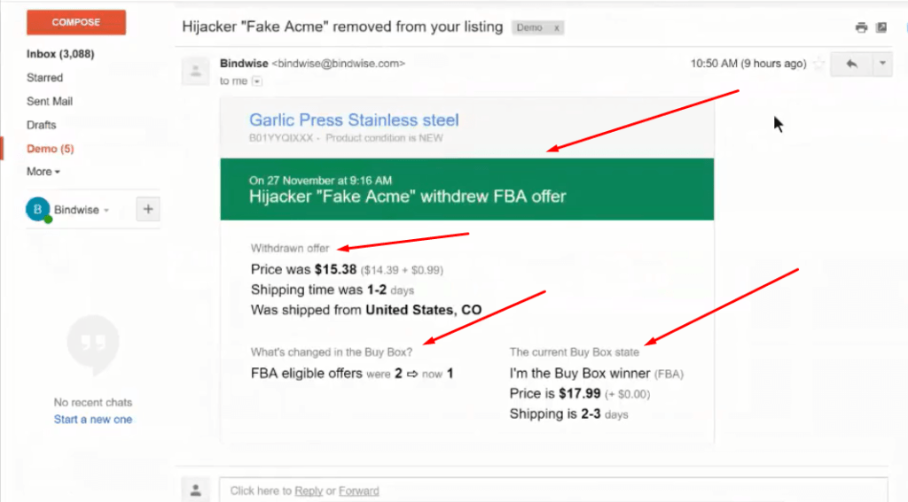Show details arrow next to 'to me'

click(257, 81)
